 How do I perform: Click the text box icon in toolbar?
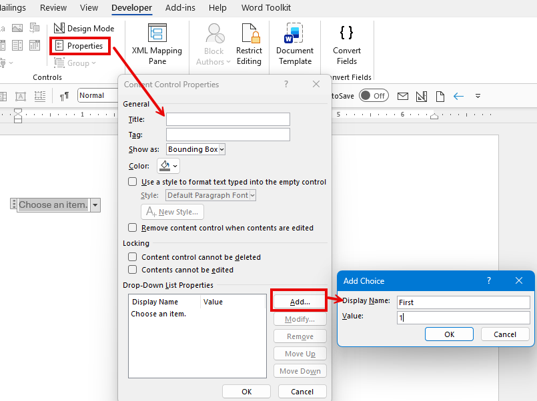(21, 97)
